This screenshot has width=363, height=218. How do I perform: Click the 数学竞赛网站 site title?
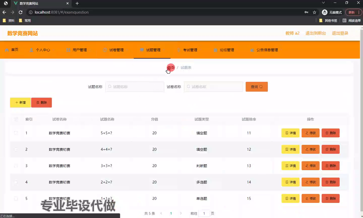[22, 33]
